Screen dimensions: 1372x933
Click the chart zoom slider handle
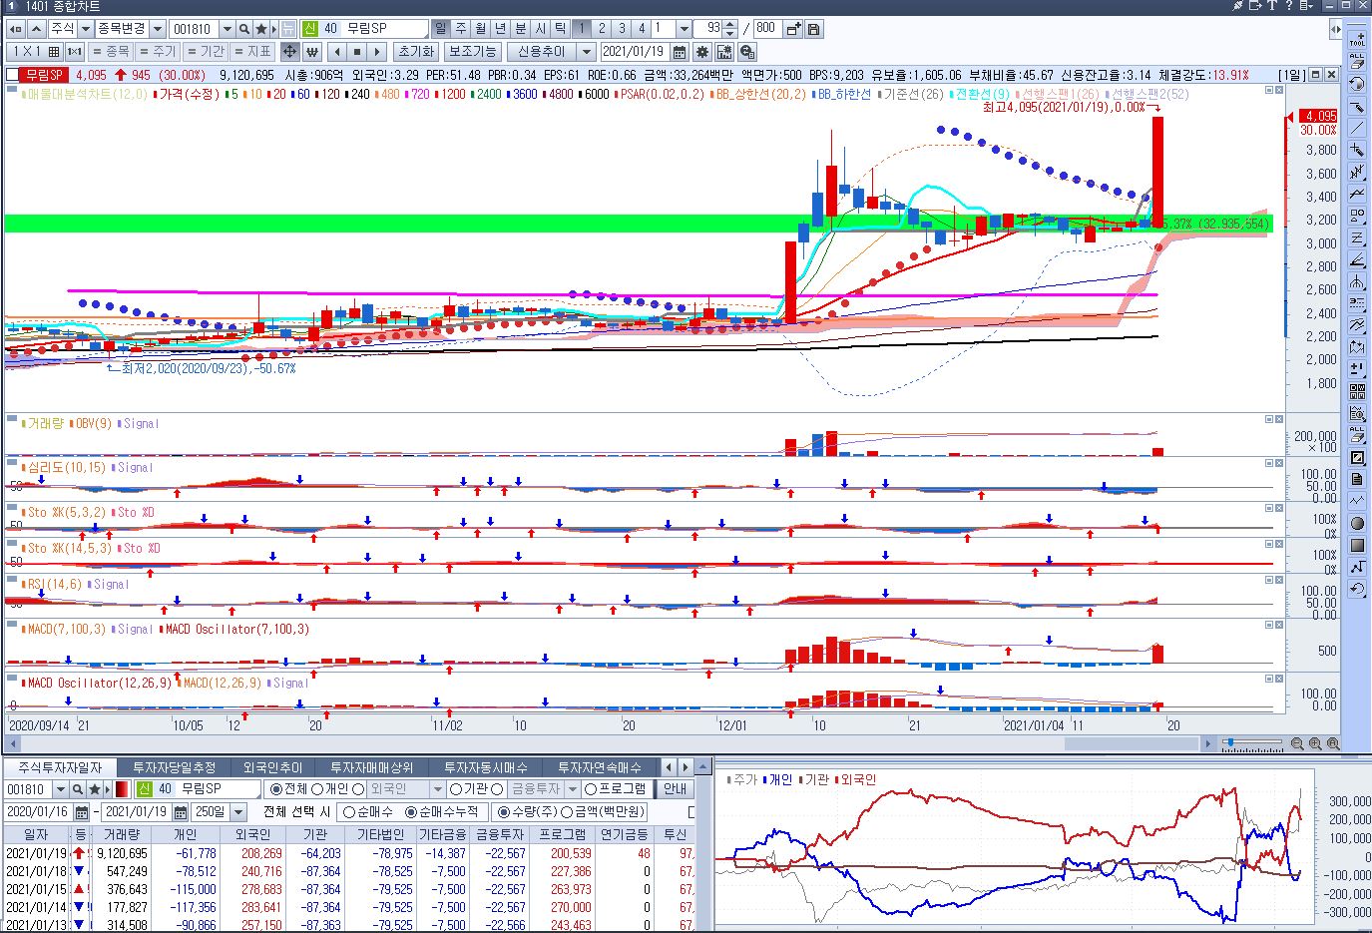point(1228,743)
